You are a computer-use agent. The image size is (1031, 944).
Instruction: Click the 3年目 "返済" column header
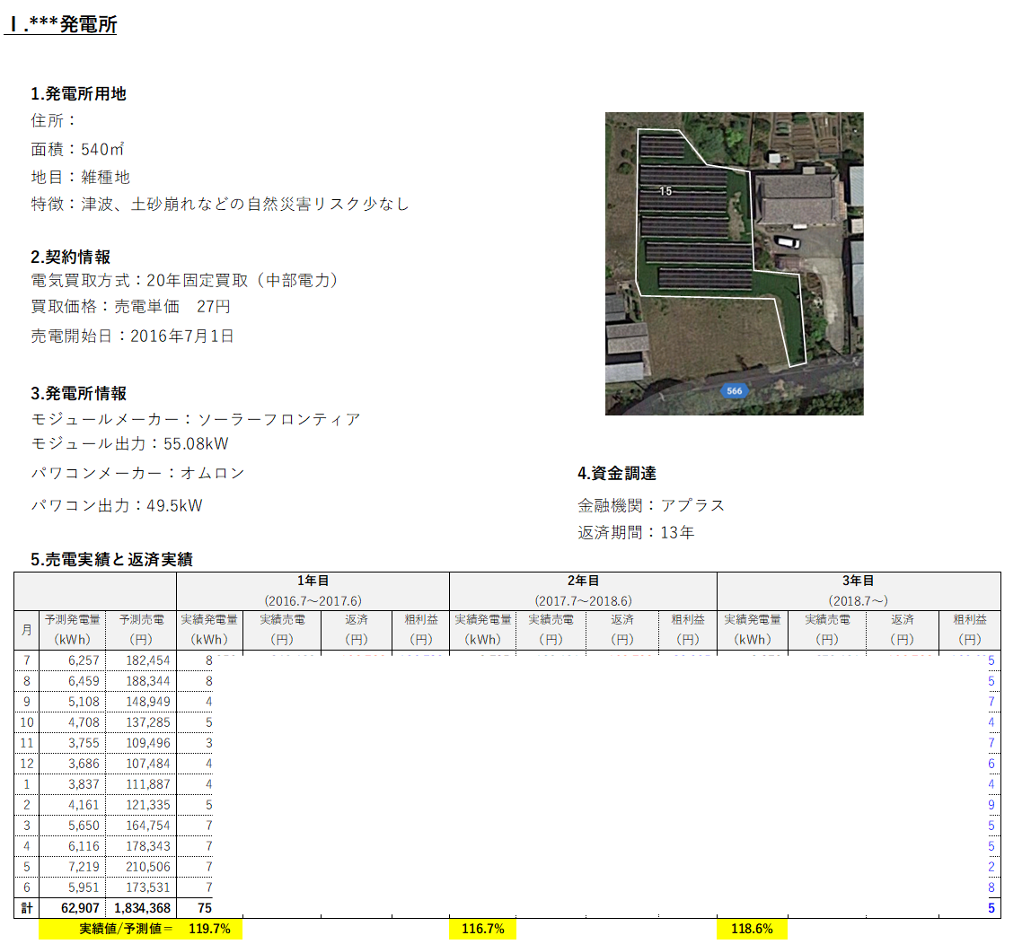[902, 630]
